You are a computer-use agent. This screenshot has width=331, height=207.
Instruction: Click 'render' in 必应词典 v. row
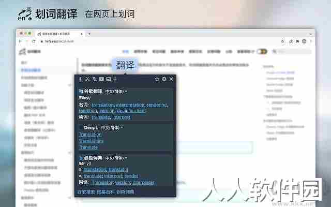pos(131,176)
